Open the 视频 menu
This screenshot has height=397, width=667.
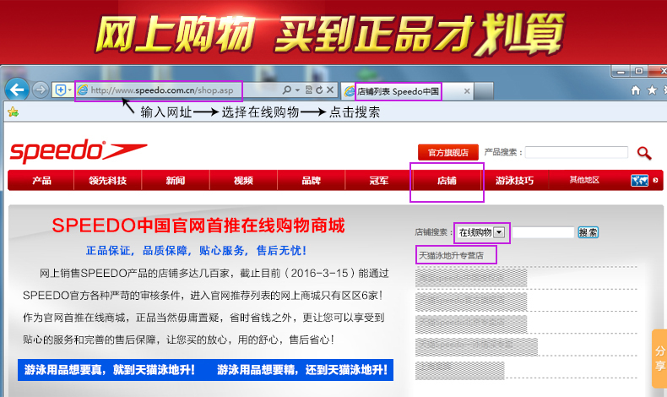(243, 181)
